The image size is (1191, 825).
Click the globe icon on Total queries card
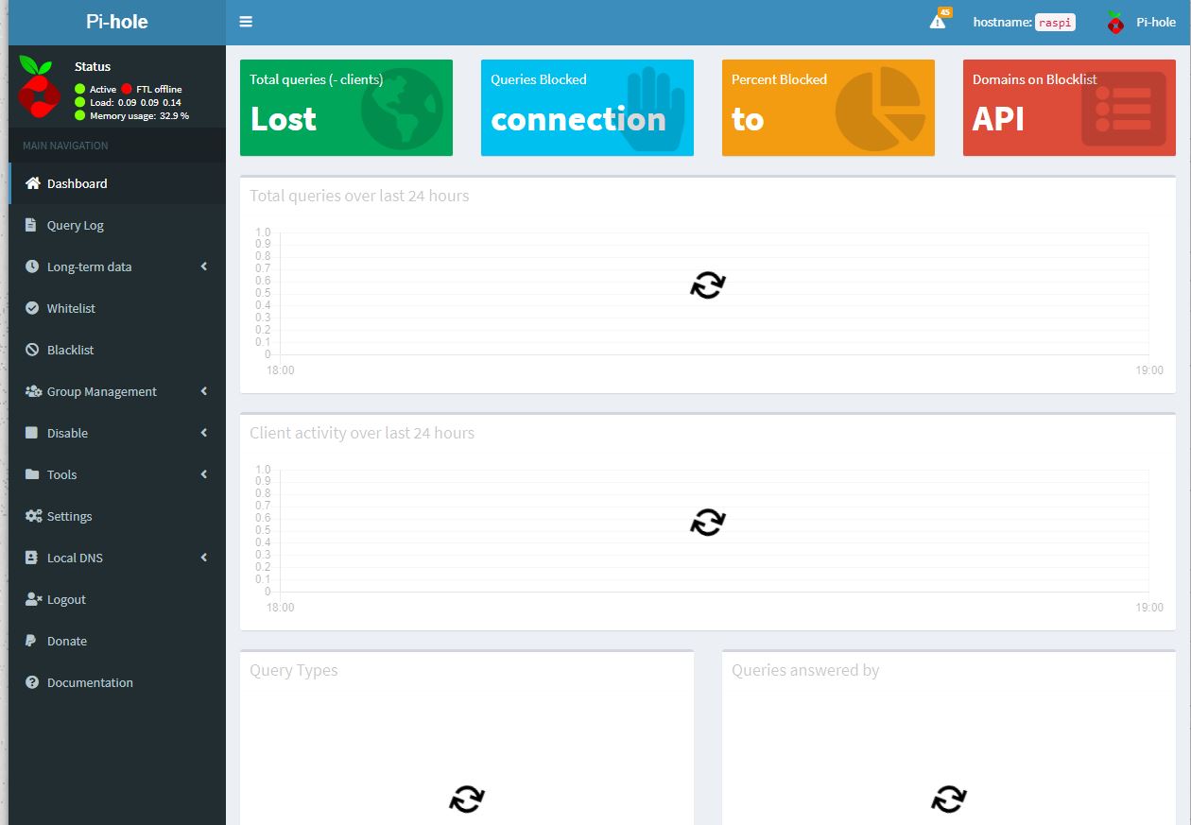pyautogui.click(x=402, y=110)
